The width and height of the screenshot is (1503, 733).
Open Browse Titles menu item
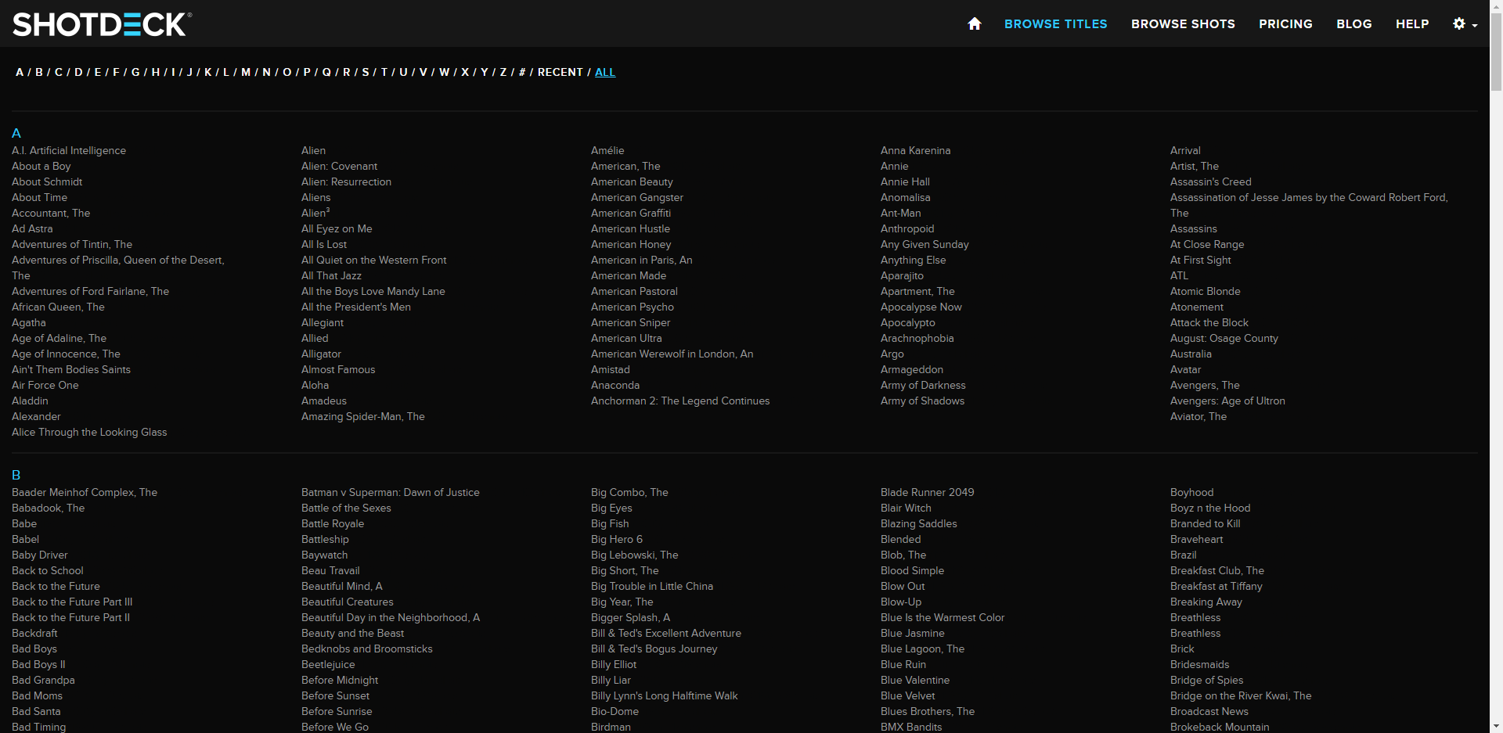tap(1055, 24)
